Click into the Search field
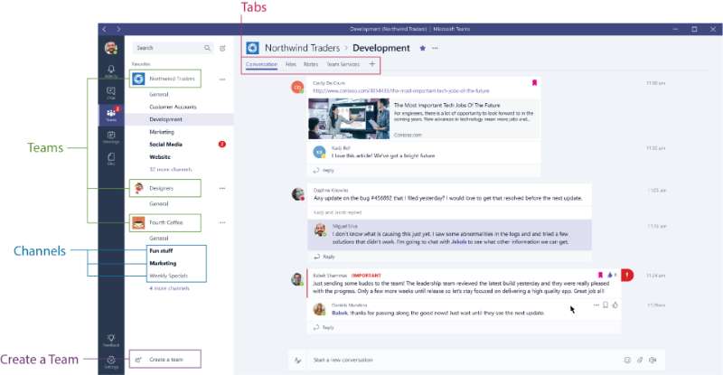 click(173, 48)
